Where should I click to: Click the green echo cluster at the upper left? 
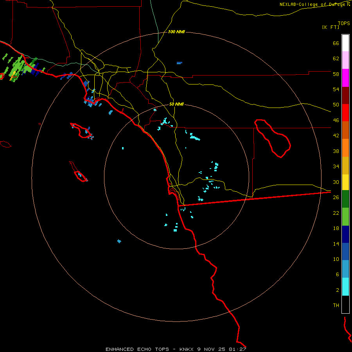(22, 67)
